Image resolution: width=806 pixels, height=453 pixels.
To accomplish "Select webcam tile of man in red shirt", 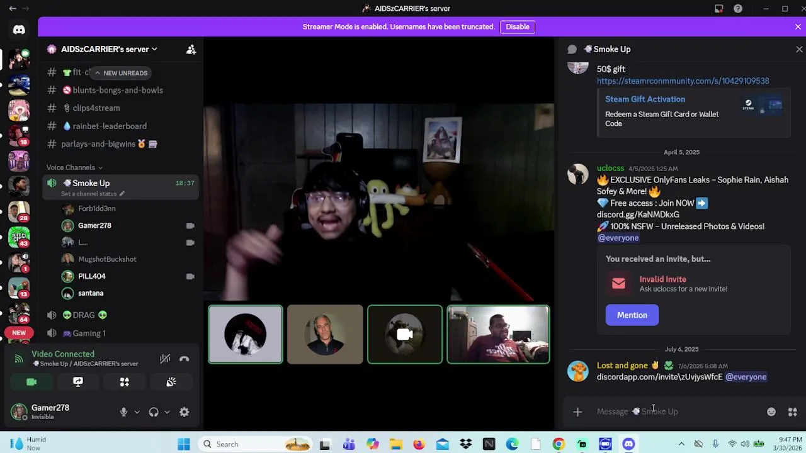I will point(498,335).
